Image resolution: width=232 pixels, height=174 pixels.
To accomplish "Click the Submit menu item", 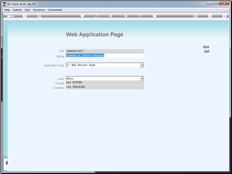I will (17, 10).
